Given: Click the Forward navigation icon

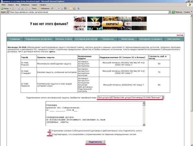Looking at the screenshot, I should tap(13, 8).
